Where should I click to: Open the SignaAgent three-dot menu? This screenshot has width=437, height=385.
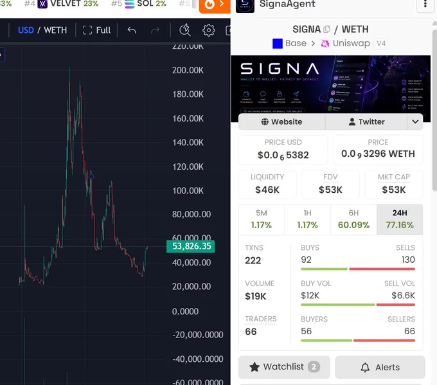(425, 4)
